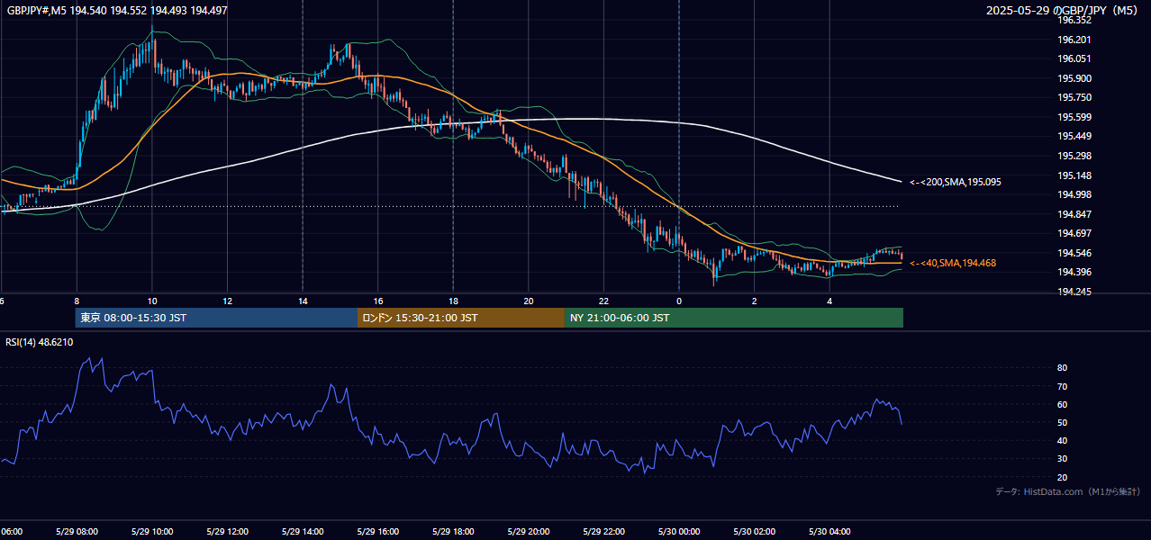Click price axis label 194.697
This screenshot has height=540, width=1151.
coord(1074,233)
